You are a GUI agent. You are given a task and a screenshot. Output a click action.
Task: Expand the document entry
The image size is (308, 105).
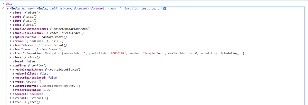pyautogui.click(x=11, y=94)
